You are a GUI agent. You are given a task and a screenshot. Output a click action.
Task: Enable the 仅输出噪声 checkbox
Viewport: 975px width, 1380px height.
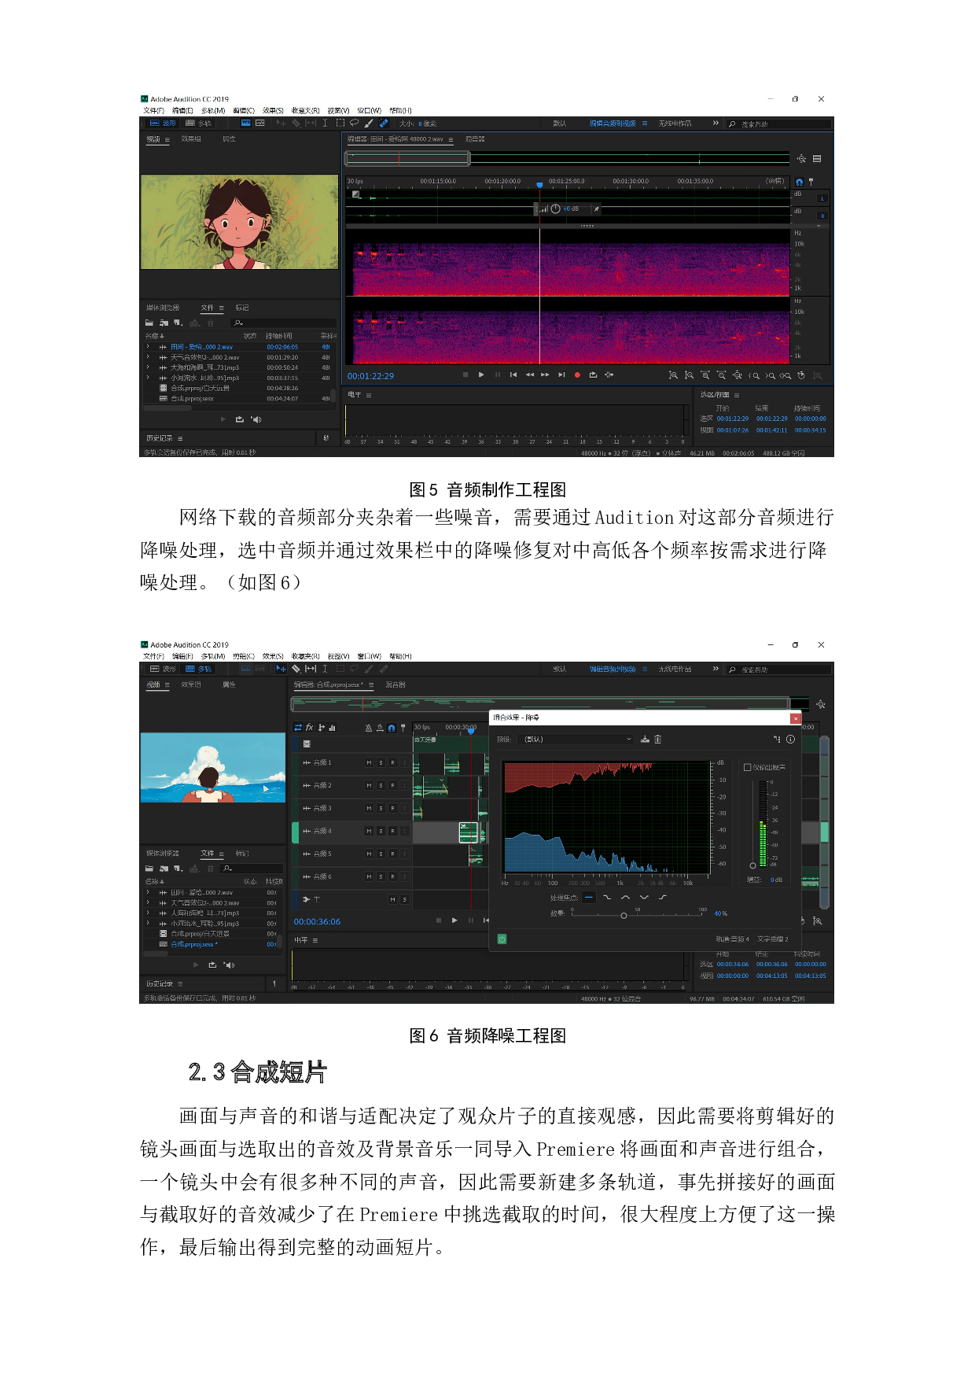(x=747, y=767)
